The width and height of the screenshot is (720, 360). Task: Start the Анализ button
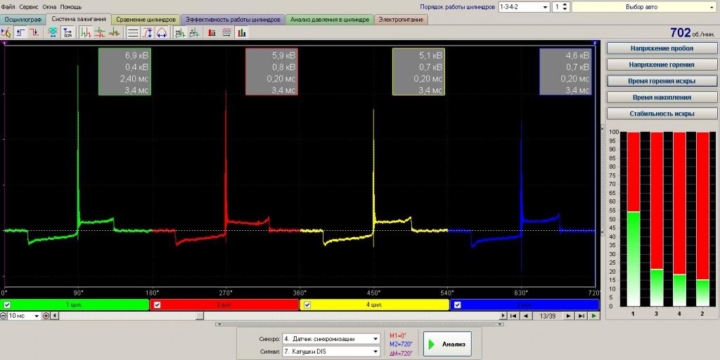(447, 344)
